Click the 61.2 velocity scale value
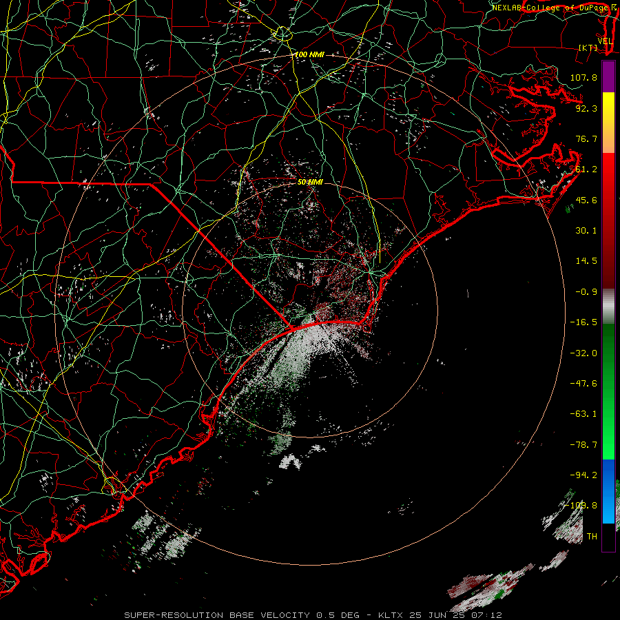This screenshot has height=620, width=620. pyautogui.click(x=586, y=169)
